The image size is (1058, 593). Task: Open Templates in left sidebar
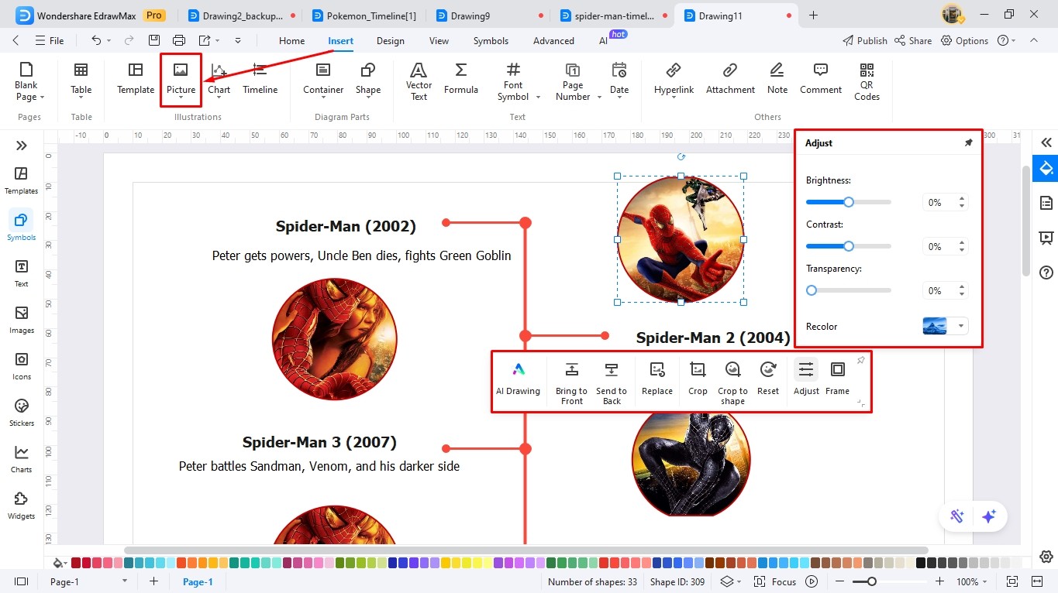pos(22,180)
